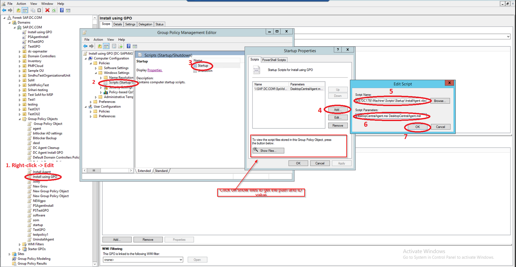Click Remove button in Startup Properties
Image resolution: width=516 pixels, height=267 pixels.
point(338,126)
